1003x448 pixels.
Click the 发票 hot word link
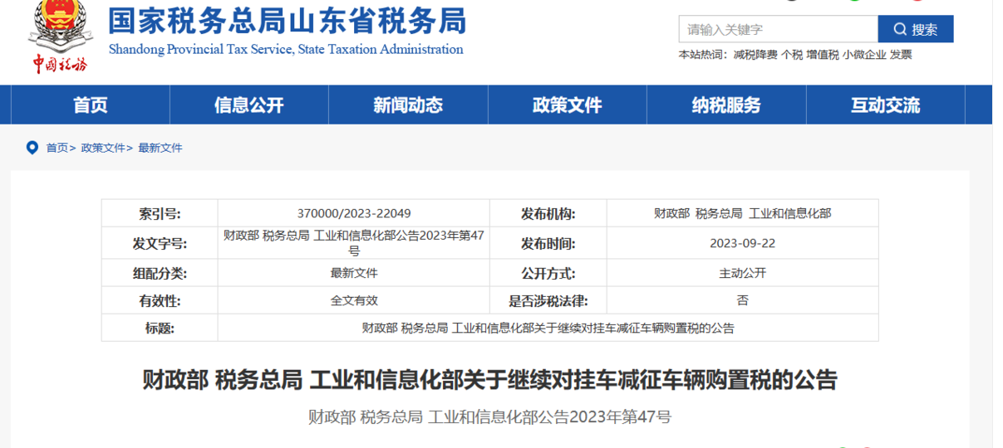[x=901, y=55]
